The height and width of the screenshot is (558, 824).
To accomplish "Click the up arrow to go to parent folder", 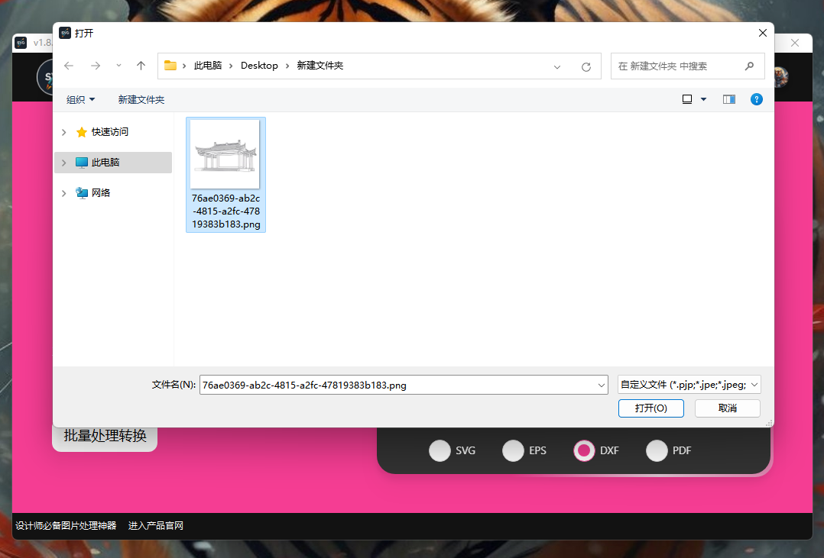I will (x=141, y=66).
